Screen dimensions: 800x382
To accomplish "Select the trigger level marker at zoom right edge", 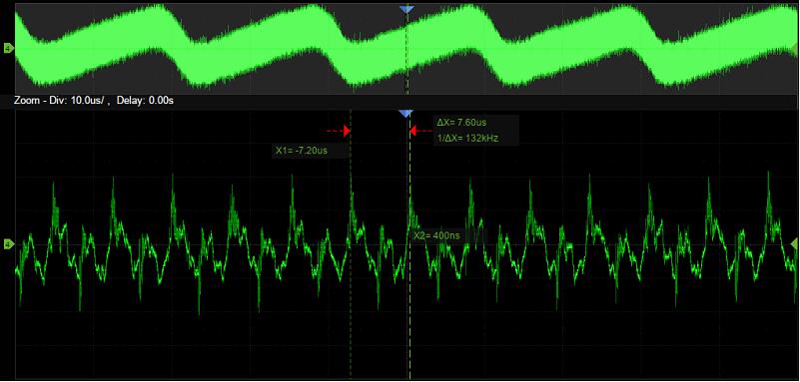I will 796,245.
